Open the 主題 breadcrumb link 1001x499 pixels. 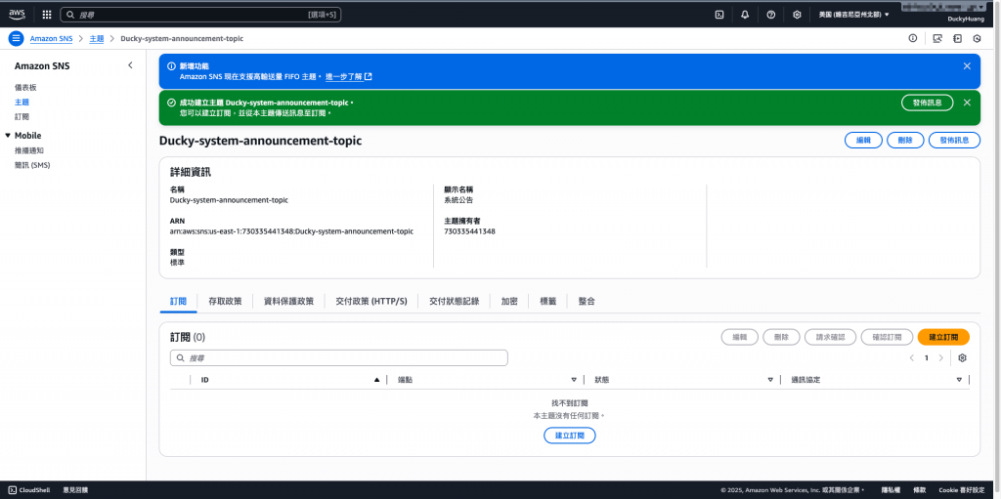coord(97,38)
